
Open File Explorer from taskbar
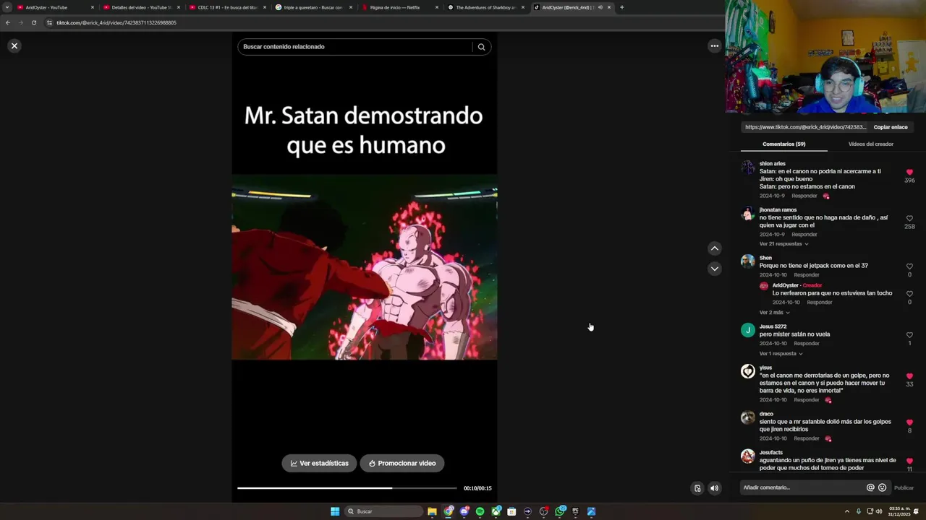point(432,511)
